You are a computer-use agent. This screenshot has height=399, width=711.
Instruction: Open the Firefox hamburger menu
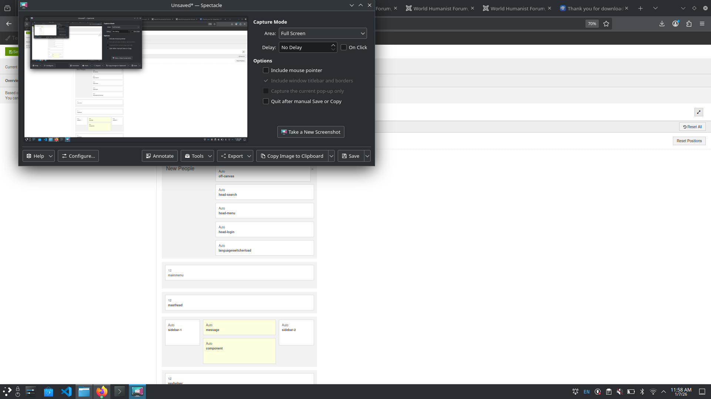(702, 24)
